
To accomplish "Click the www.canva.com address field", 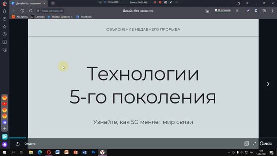I will click(52, 10).
